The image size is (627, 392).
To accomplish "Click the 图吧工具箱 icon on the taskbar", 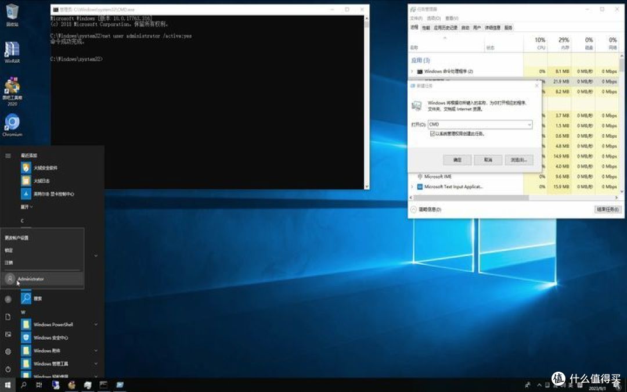I will [71, 385].
